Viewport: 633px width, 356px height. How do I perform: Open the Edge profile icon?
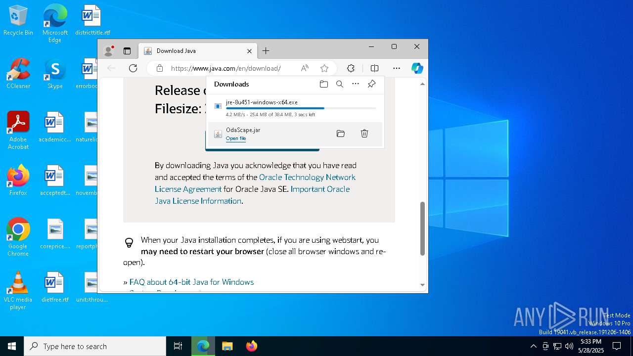point(109,51)
